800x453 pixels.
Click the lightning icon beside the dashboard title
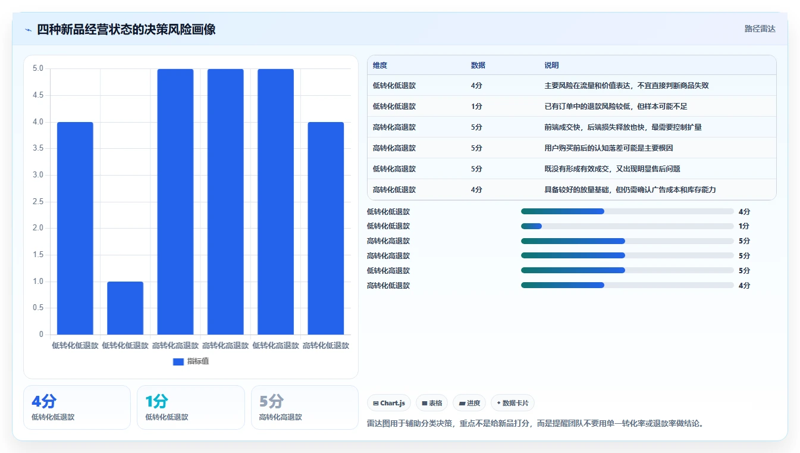click(x=28, y=30)
